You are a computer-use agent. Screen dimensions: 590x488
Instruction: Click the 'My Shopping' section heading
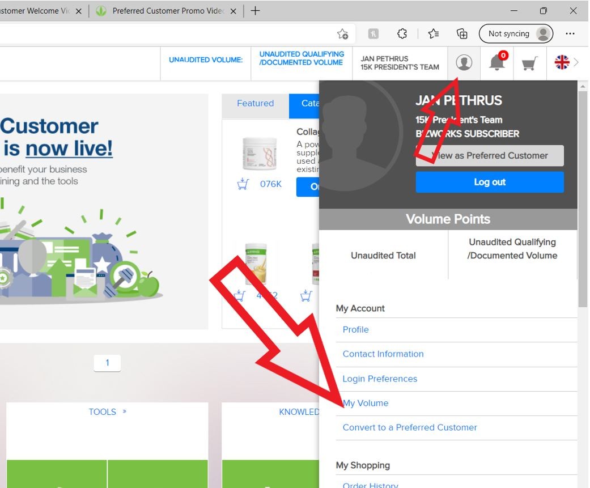tap(363, 465)
